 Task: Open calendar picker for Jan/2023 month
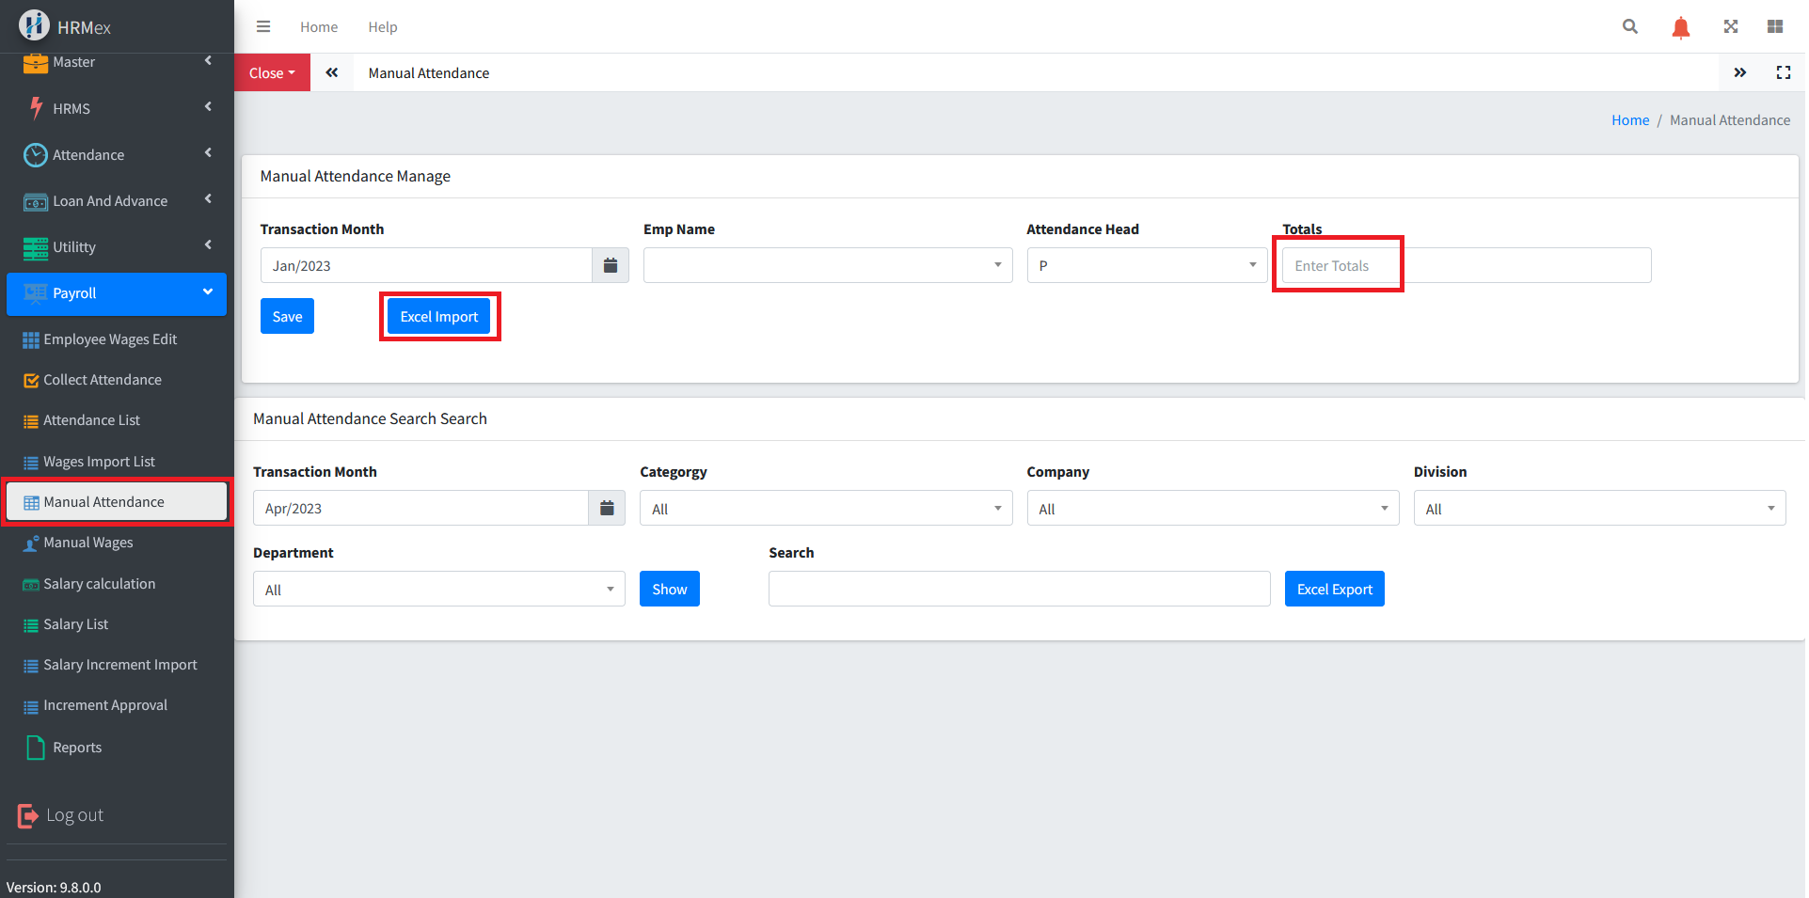[610, 265]
